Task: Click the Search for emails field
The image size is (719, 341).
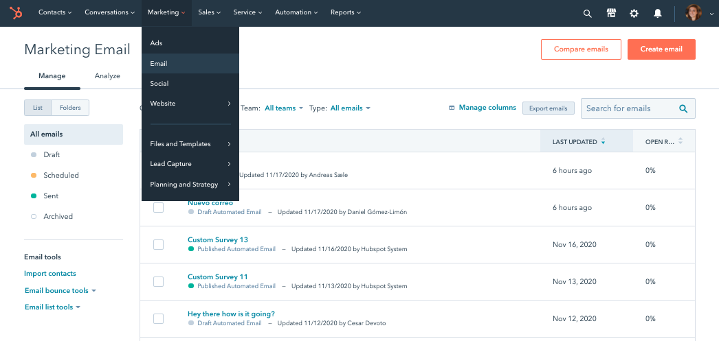Action: pos(639,108)
